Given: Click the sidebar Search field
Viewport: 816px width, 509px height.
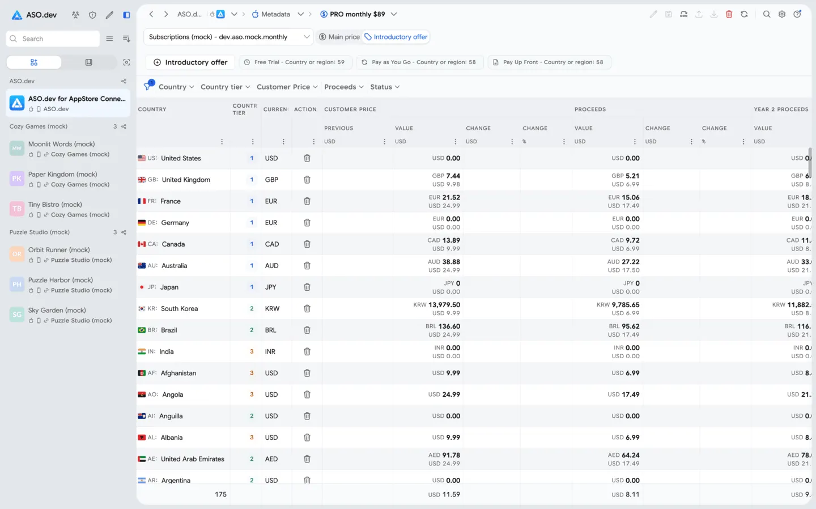Looking at the screenshot, I should click(53, 39).
